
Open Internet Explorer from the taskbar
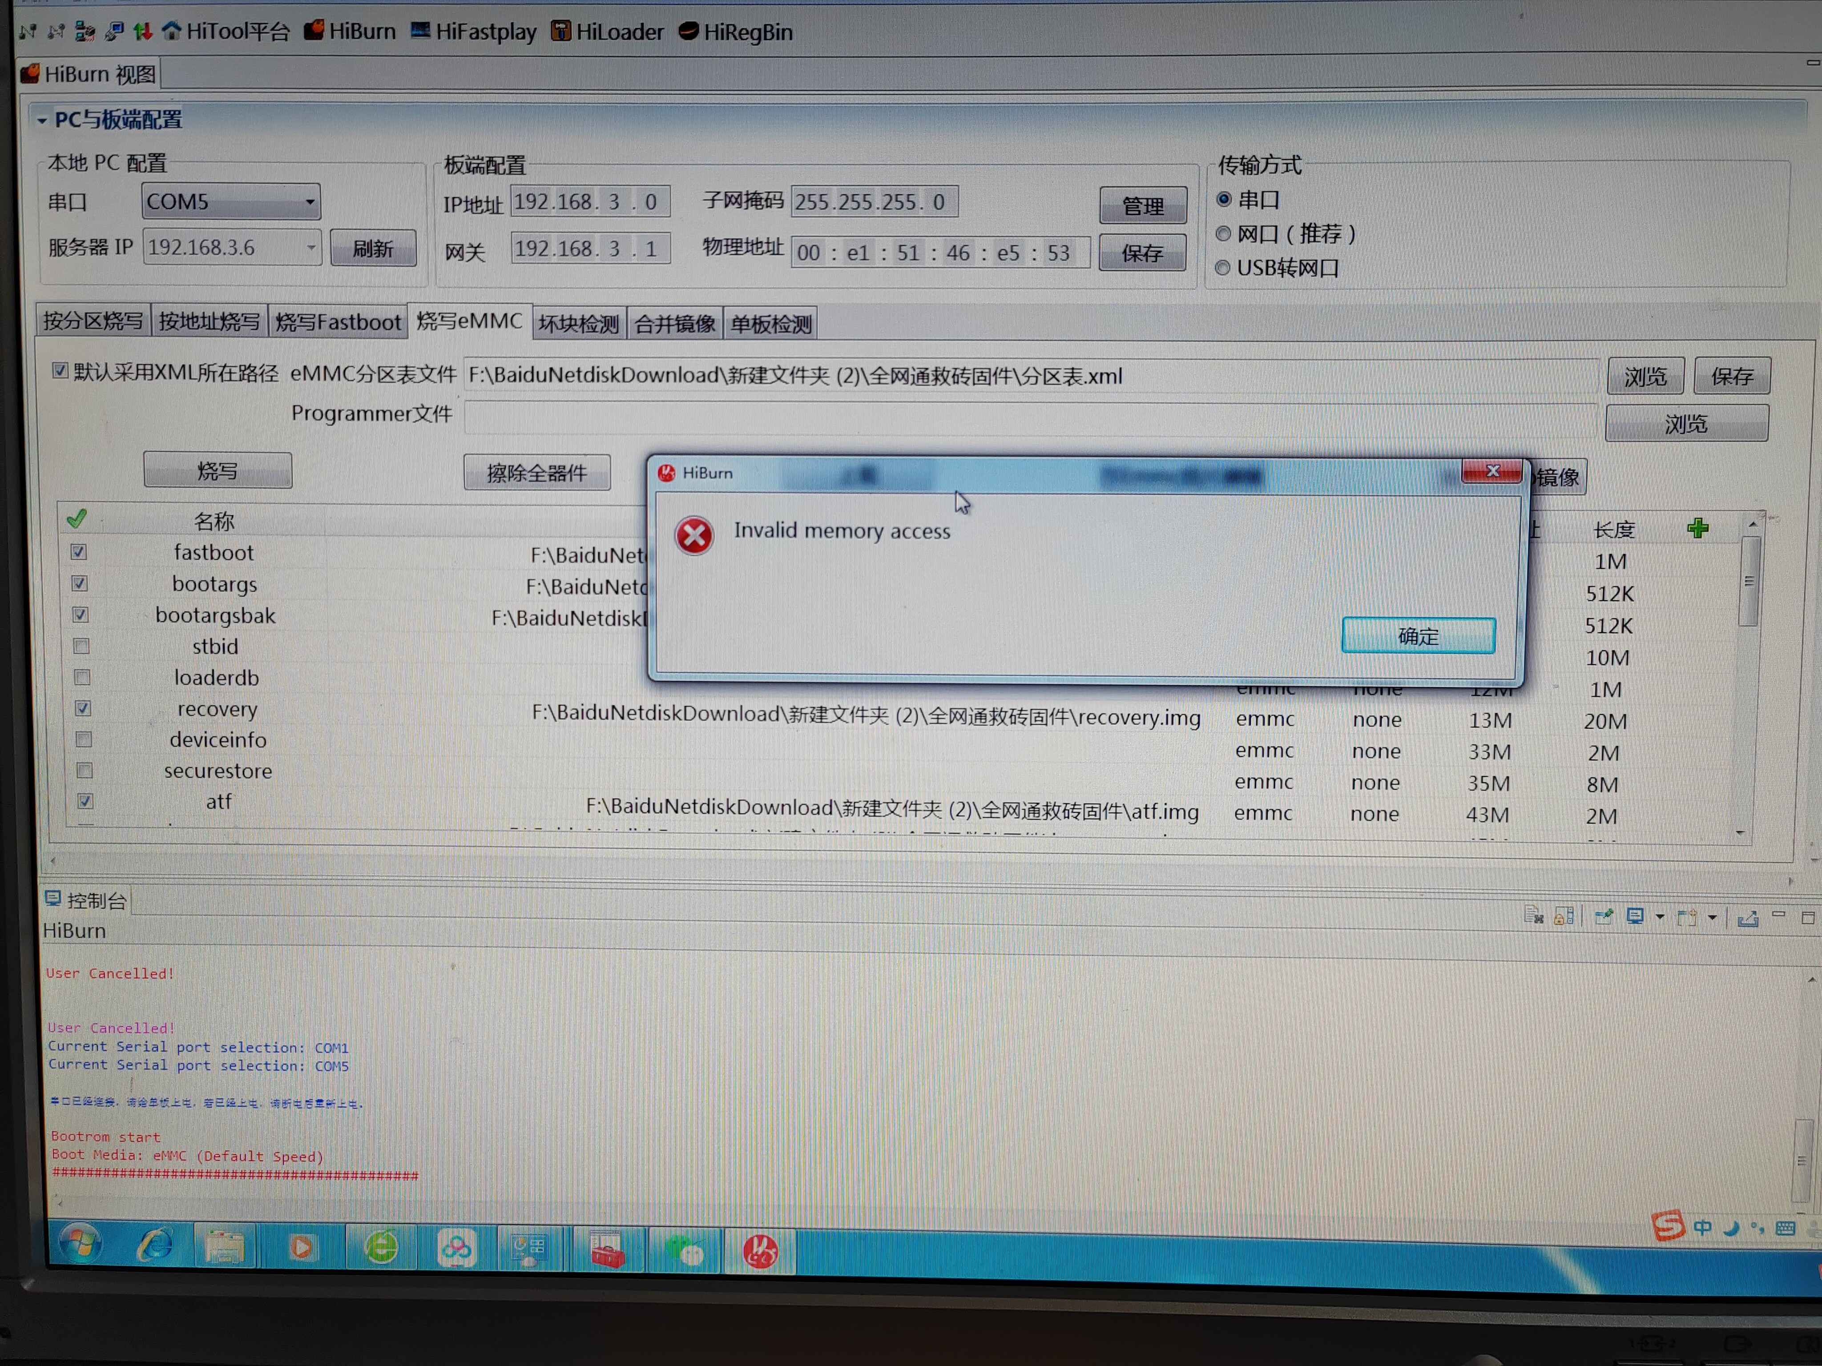pyautogui.click(x=154, y=1245)
